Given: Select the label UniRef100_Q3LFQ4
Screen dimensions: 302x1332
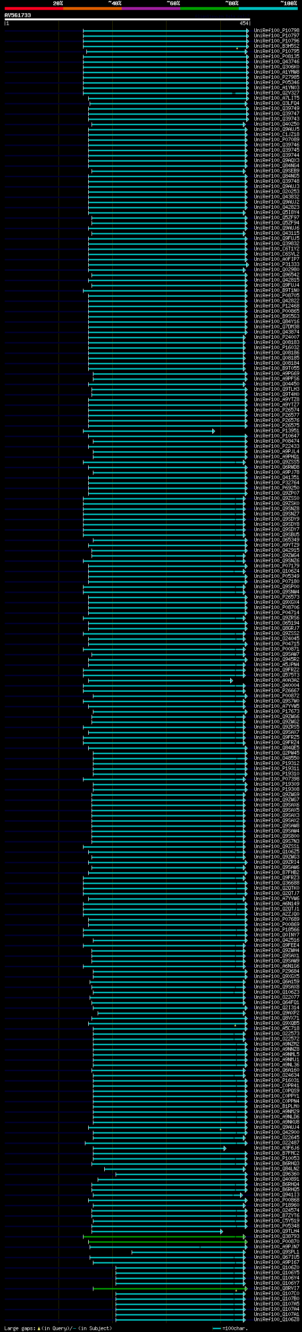Looking at the screenshot, I should (277, 103).
